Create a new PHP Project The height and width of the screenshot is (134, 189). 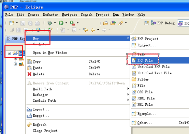tap(160, 39)
